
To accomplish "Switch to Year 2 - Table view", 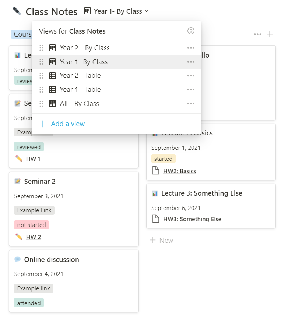I will tap(80, 76).
